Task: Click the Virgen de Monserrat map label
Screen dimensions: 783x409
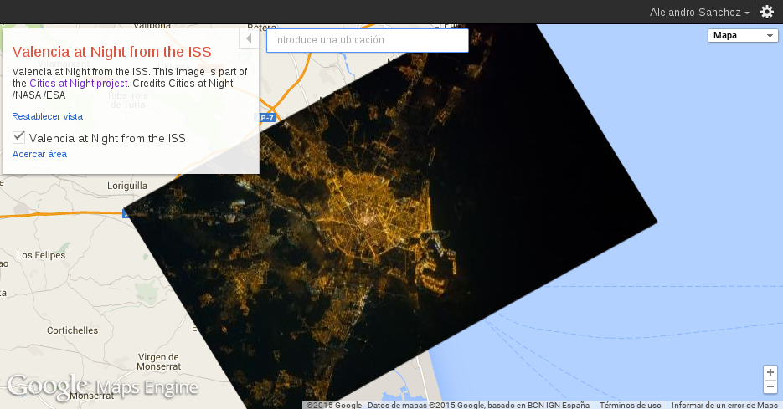Action: tap(158, 361)
